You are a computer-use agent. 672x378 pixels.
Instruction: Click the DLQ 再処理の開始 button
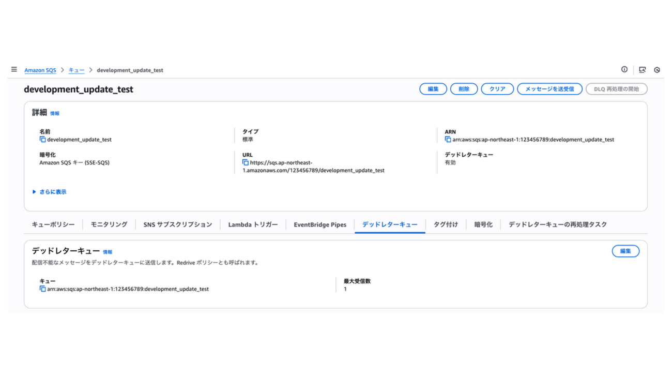(x=617, y=89)
